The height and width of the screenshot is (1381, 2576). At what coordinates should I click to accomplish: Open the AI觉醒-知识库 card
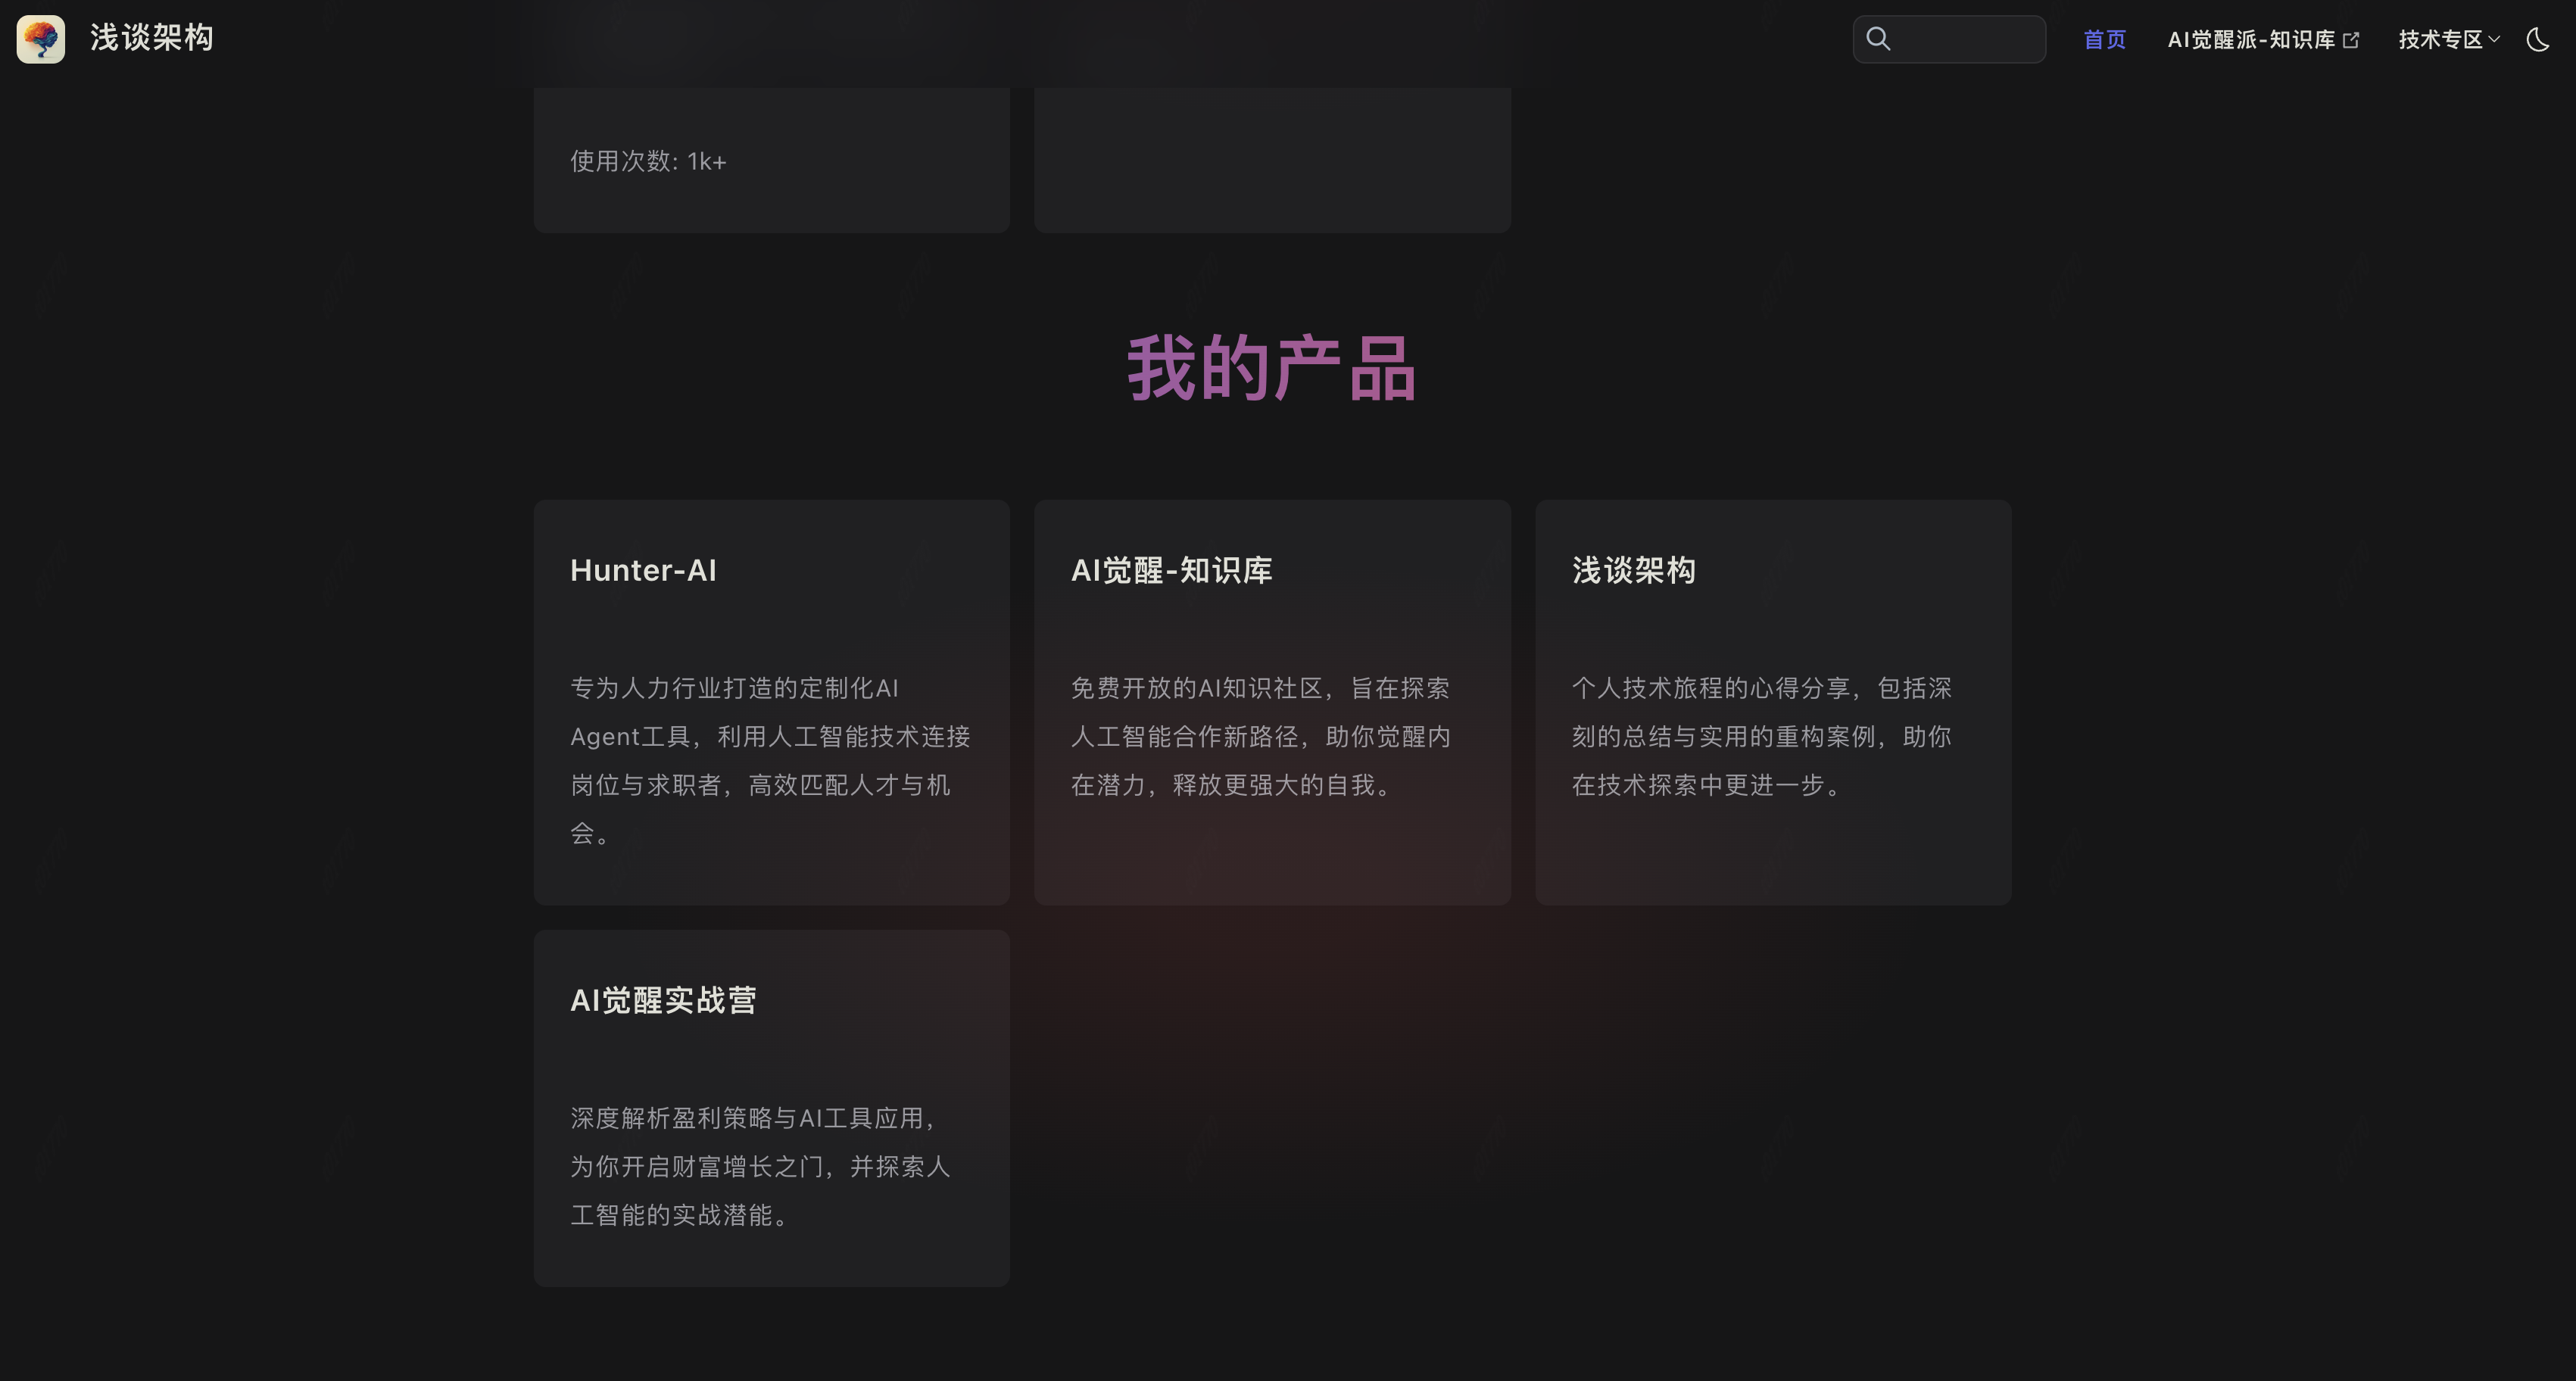(1171, 570)
